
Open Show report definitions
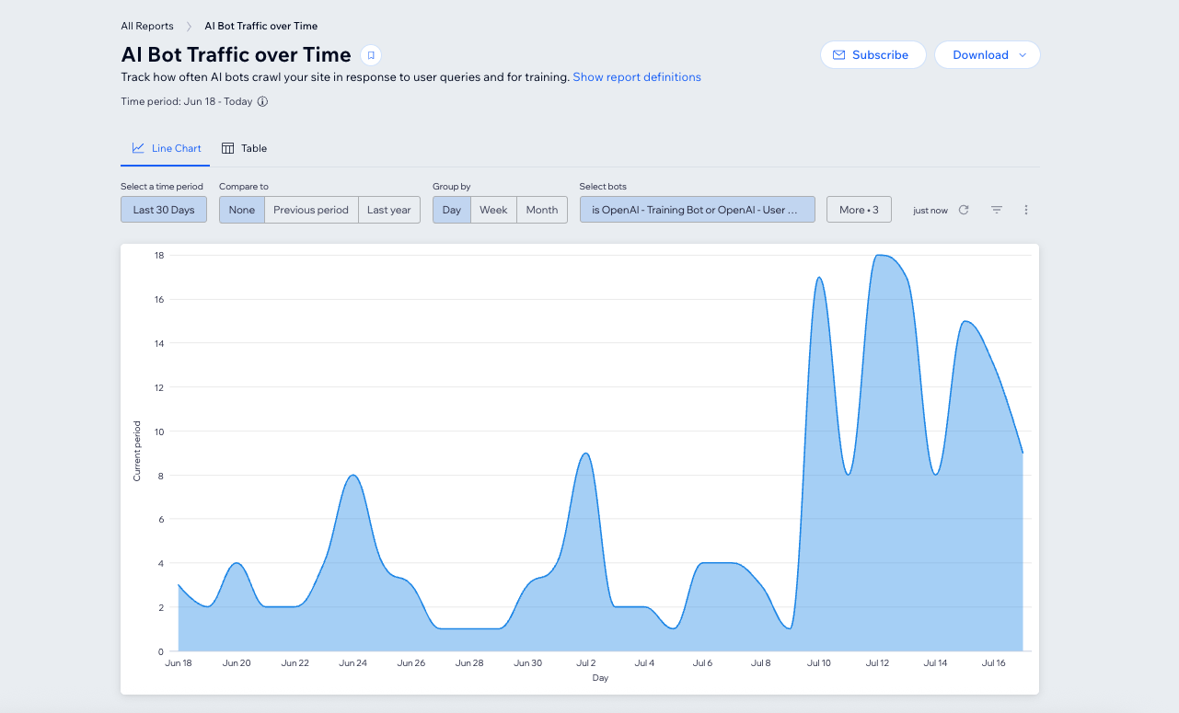point(637,76)
